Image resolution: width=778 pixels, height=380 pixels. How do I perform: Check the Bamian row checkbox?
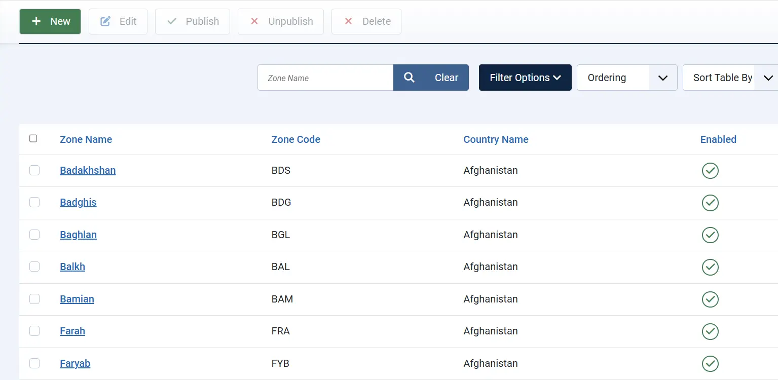pyautogui.click(x=34, y=299)
